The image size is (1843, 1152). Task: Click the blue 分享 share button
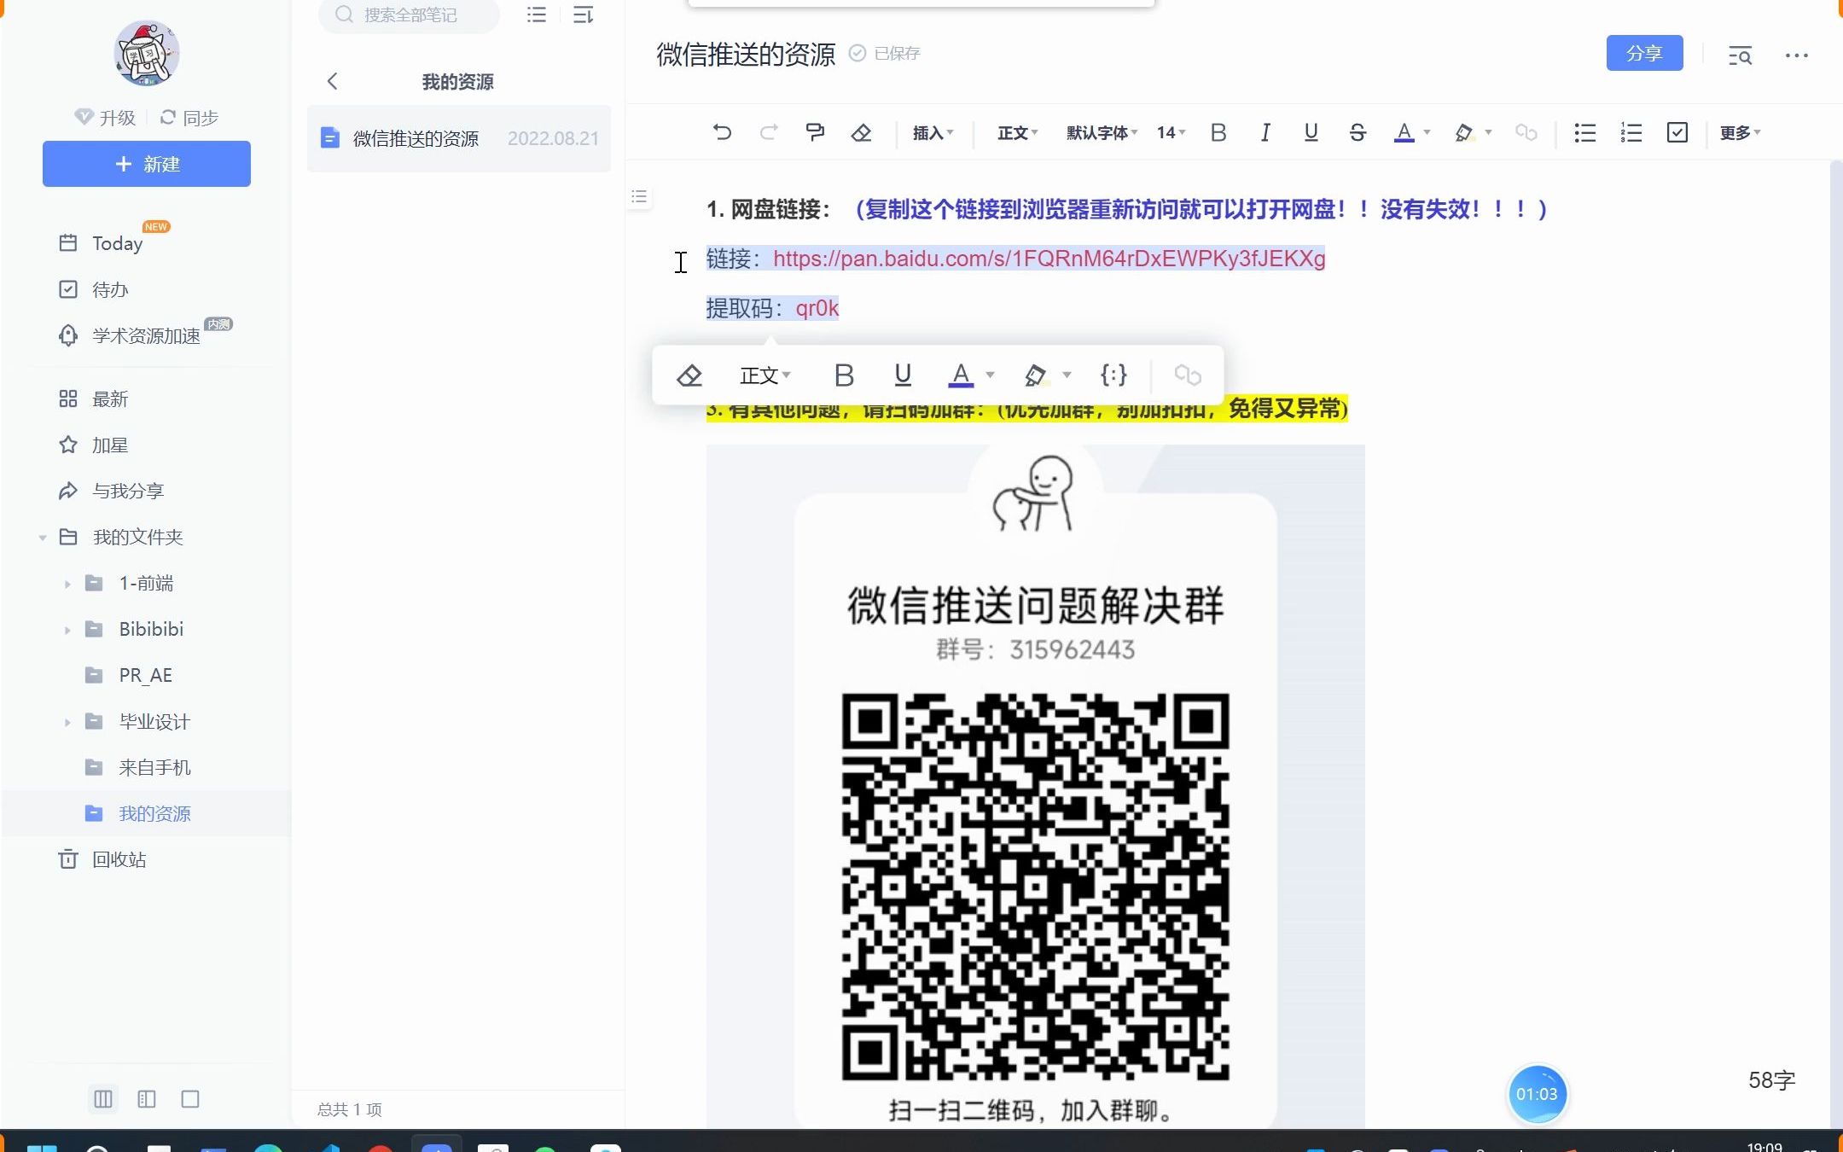(x=1644, y=53)
